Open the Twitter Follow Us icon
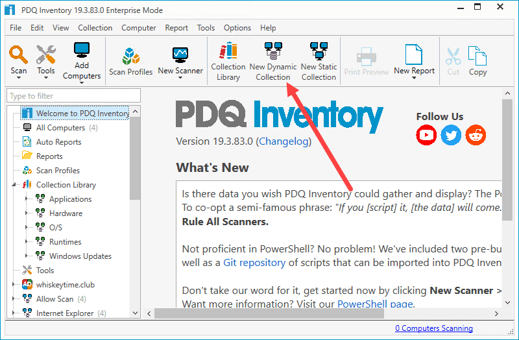 pos(451,135)
